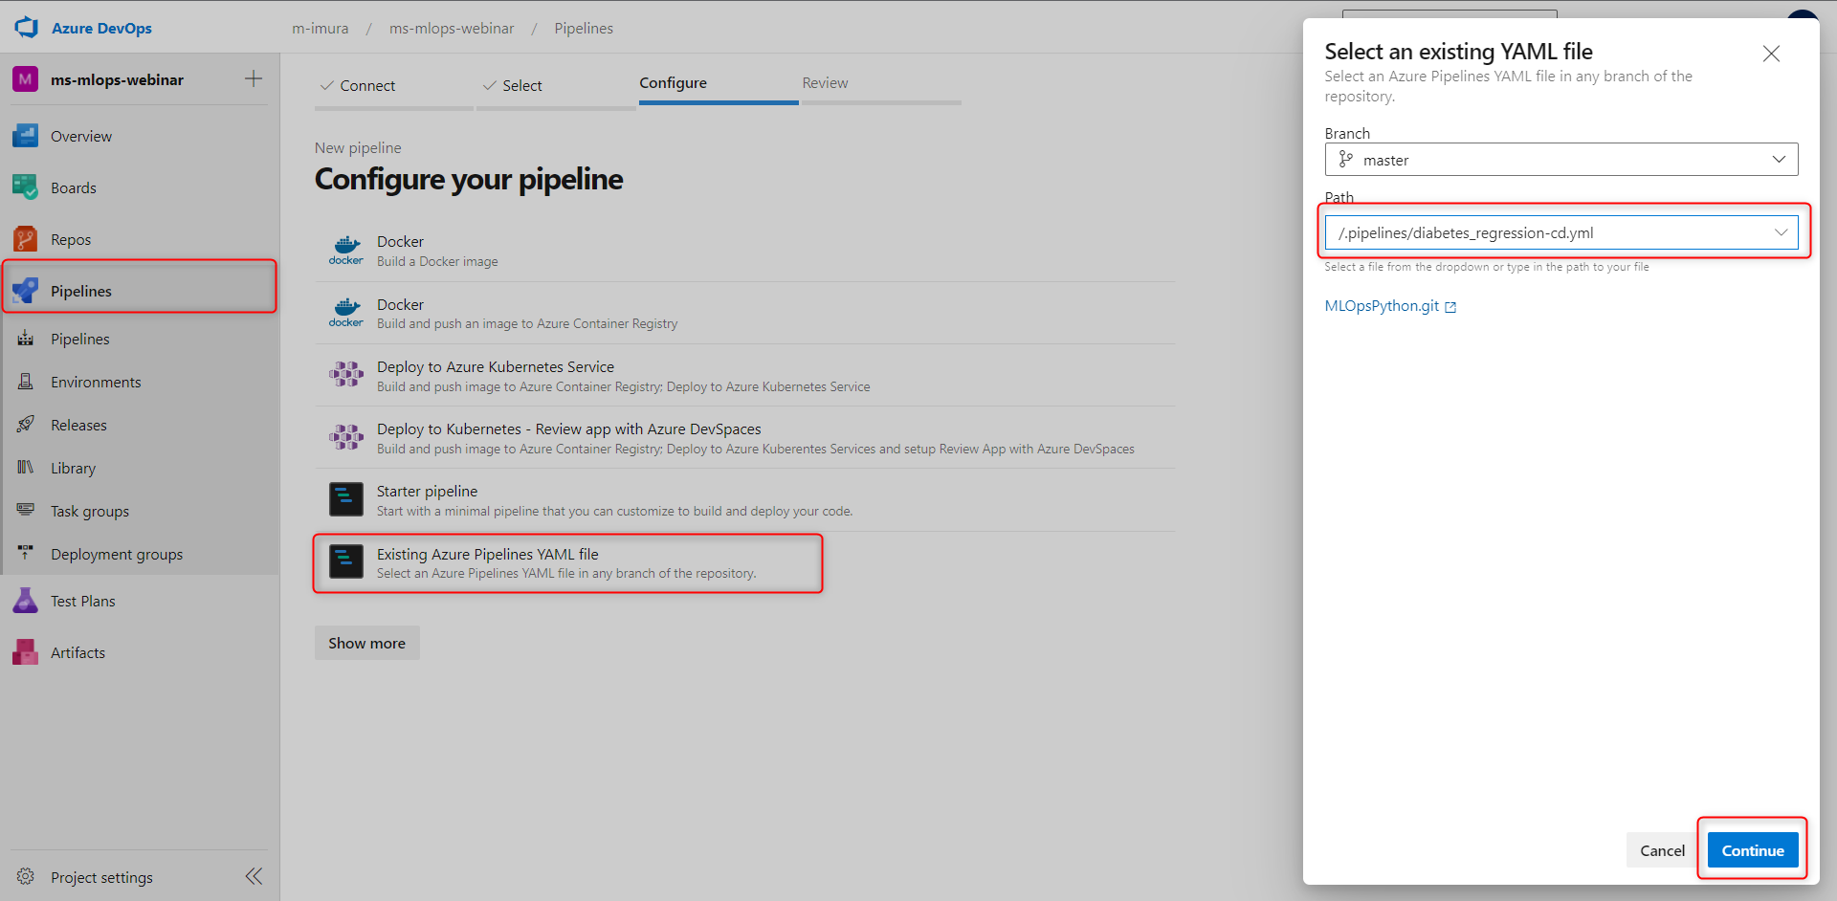Select Deploy to Kubernetes Review app option

click(x=745, y=437)
